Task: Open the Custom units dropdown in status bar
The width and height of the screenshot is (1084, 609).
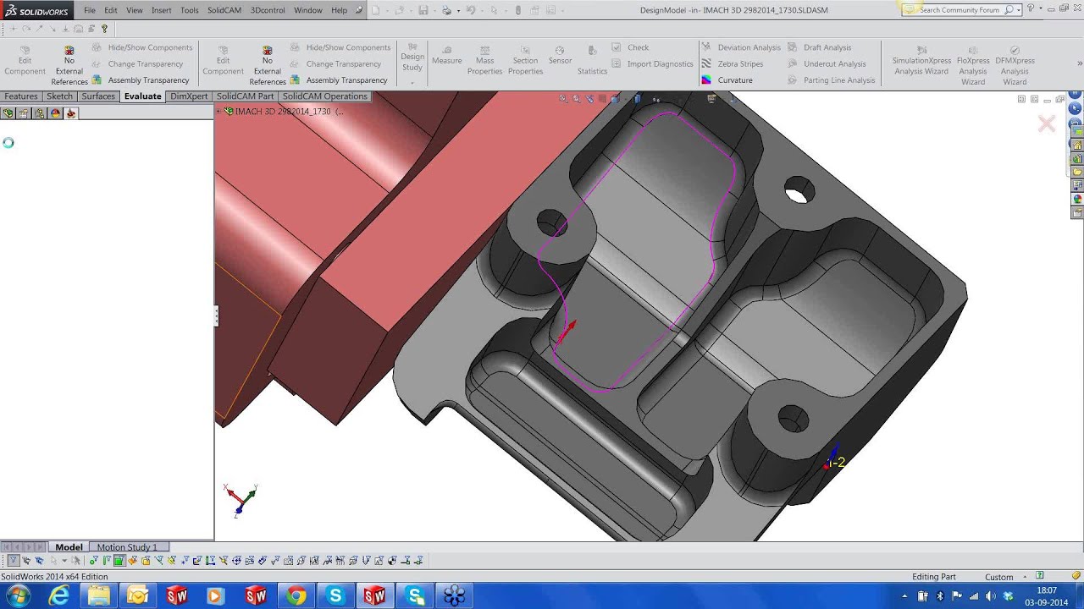Action: [x=1025, y=577]
